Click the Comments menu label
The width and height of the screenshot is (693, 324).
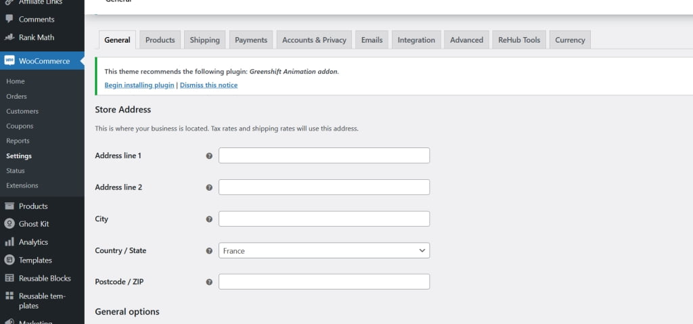[37, 20]
